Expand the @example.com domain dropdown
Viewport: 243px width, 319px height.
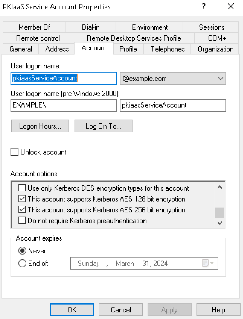coord(220,79)
